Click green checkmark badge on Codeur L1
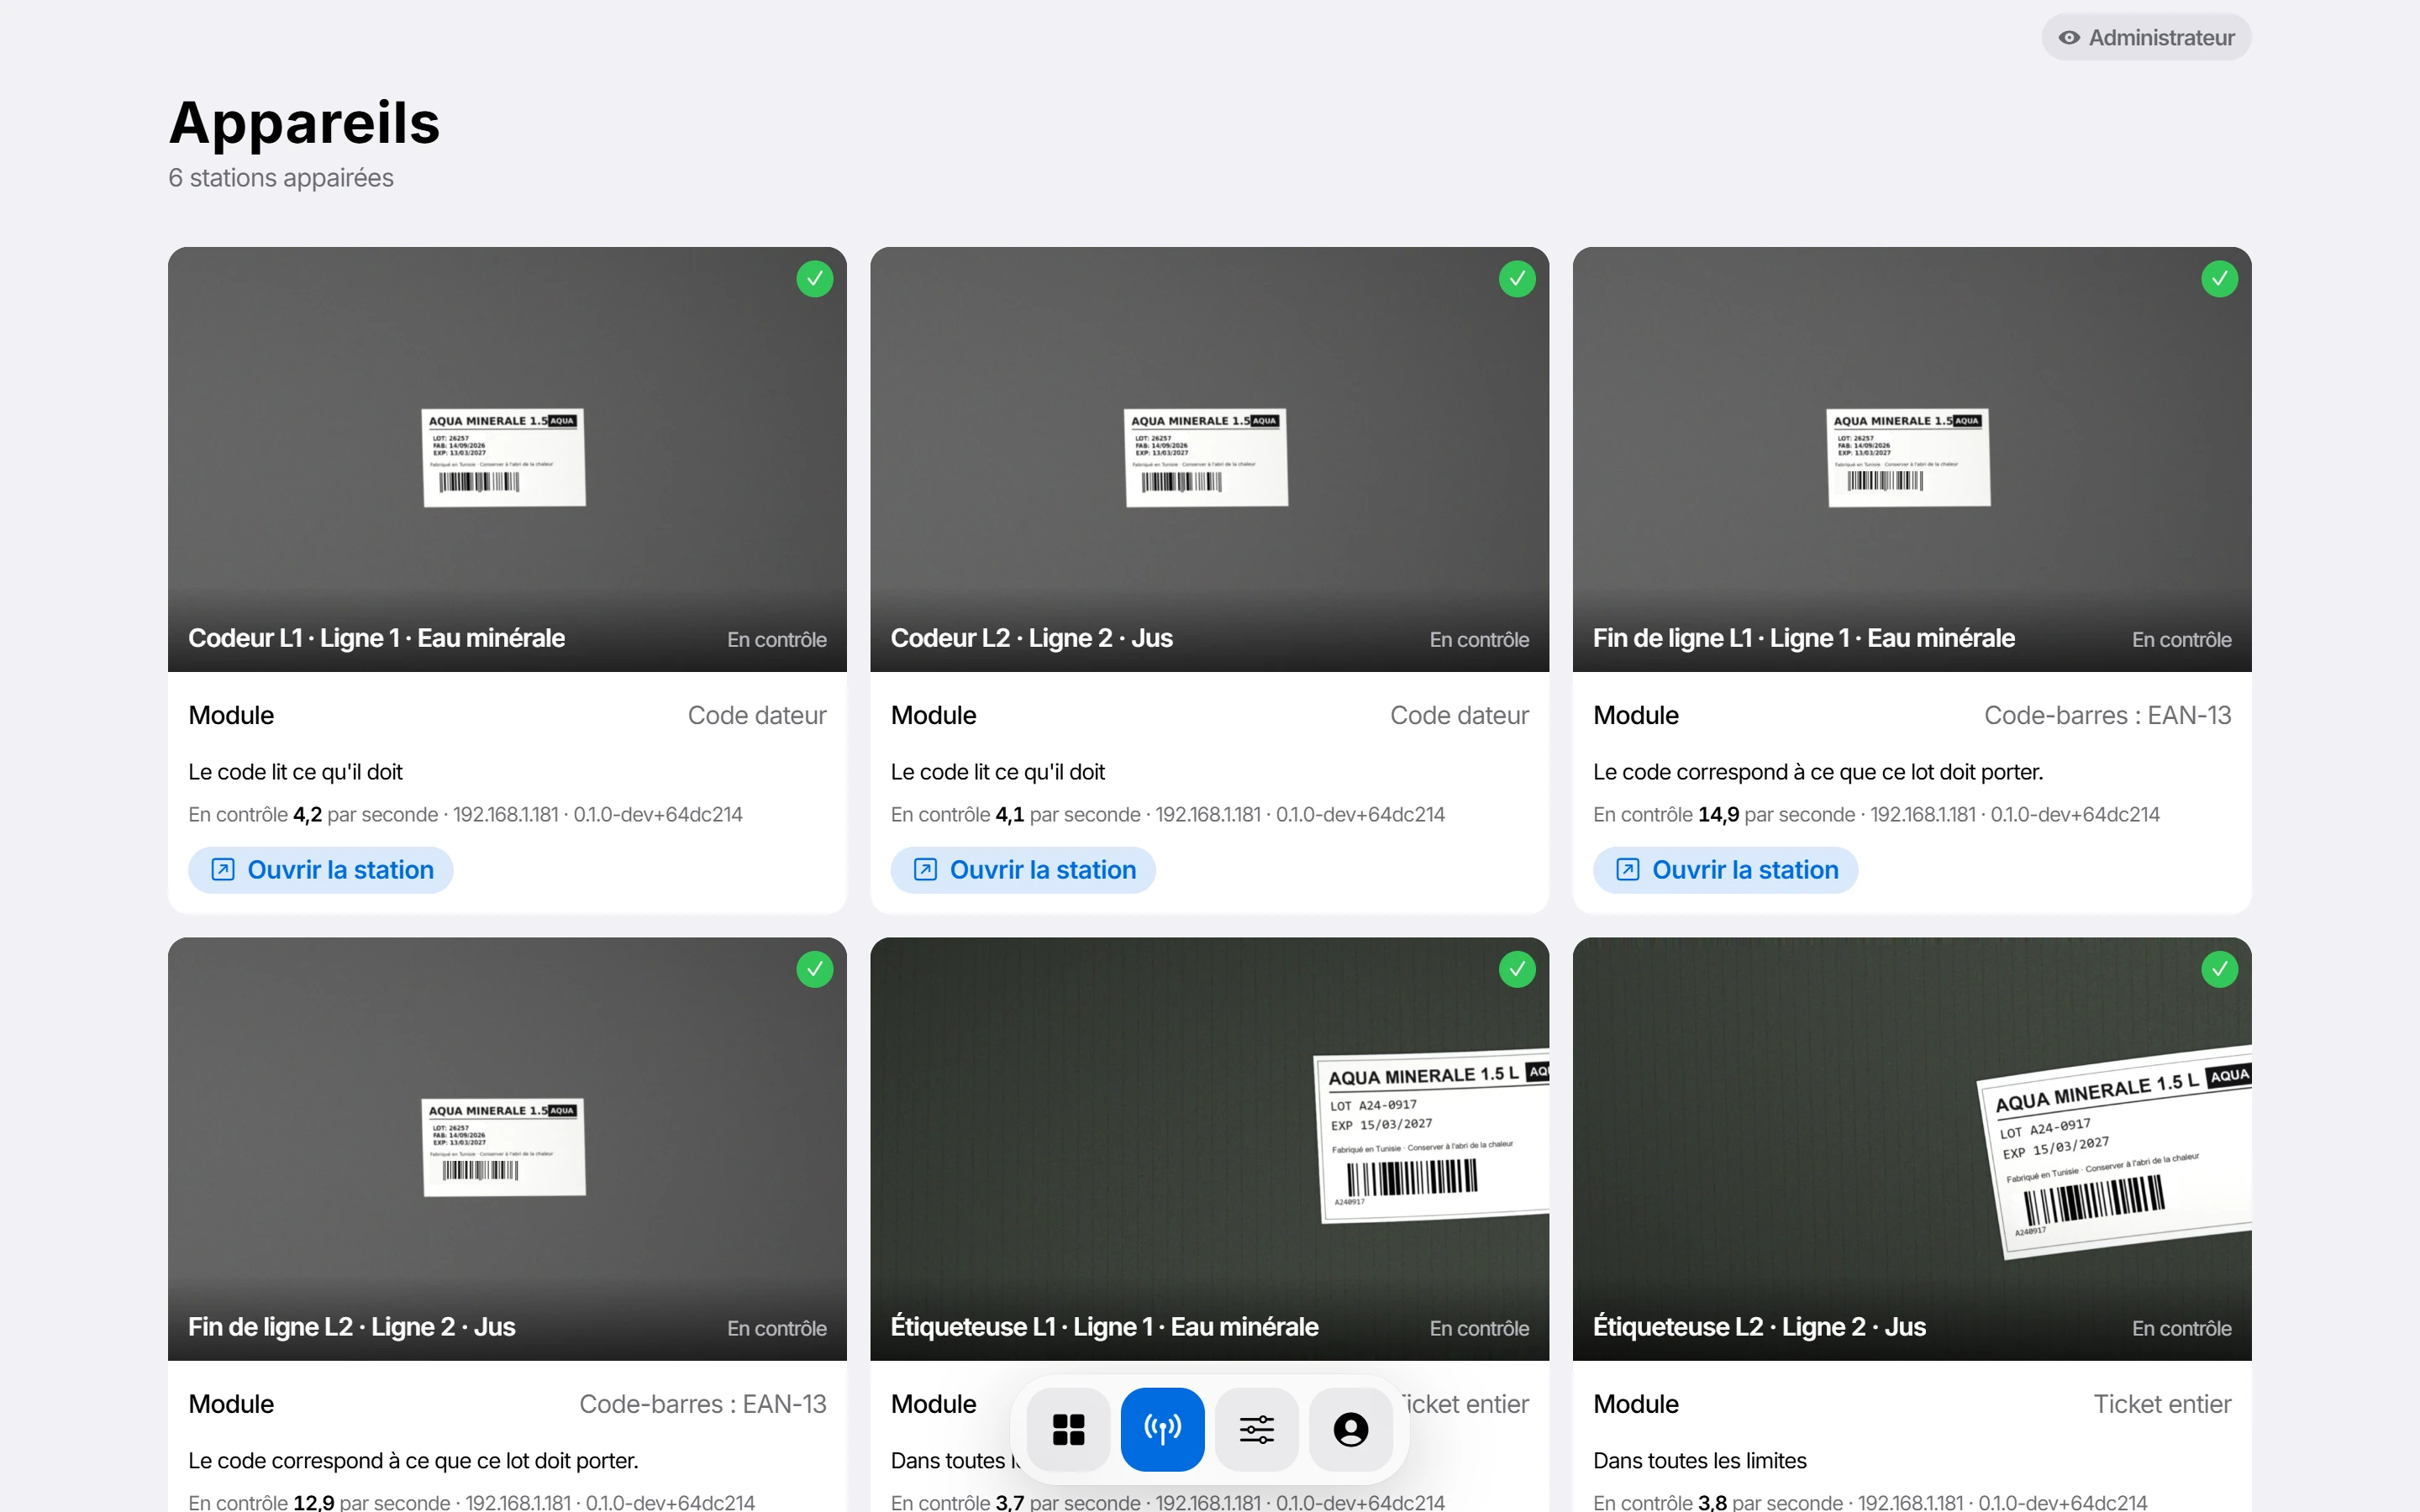 pos(815,279)
